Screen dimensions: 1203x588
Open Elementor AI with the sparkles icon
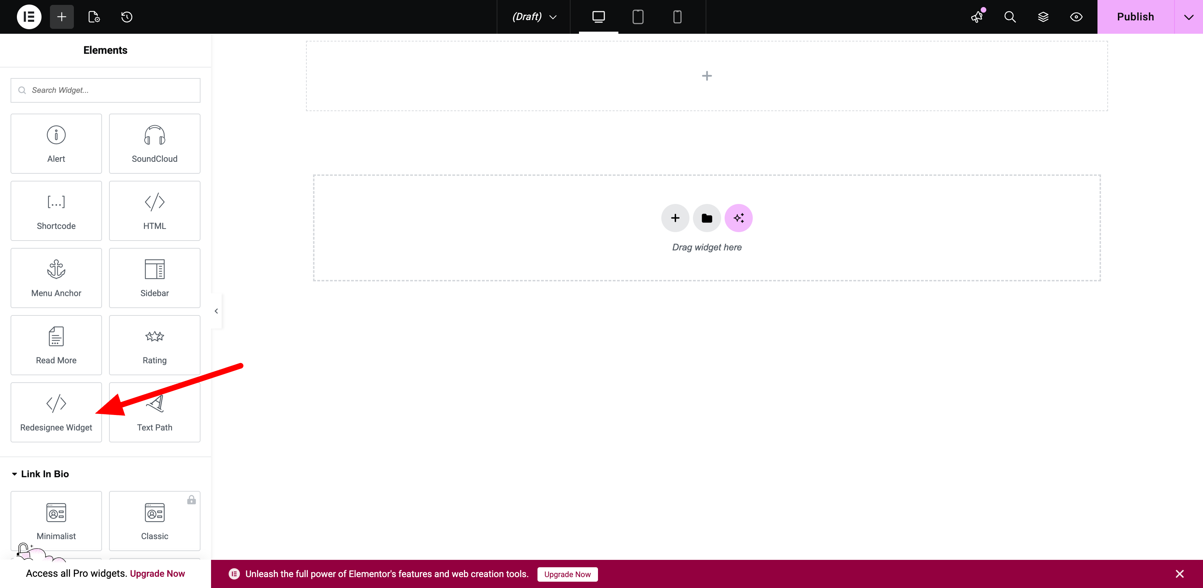(738, 218)
